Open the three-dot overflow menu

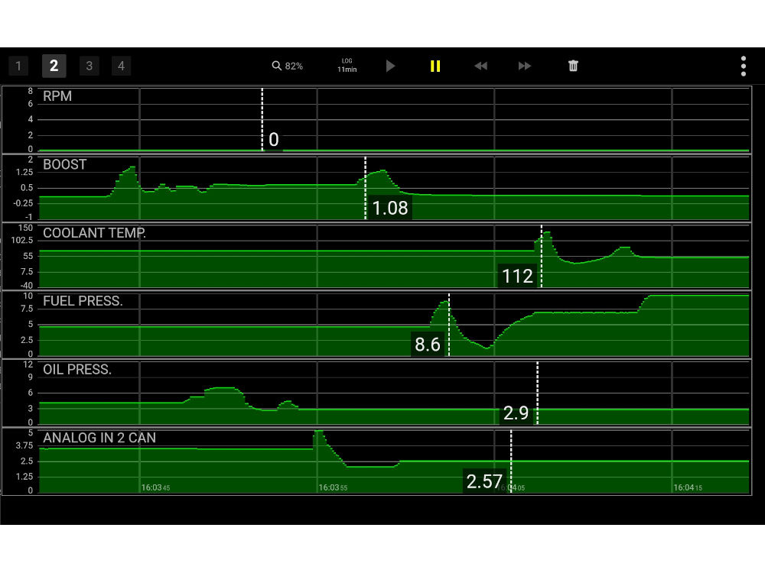point(743,66)
